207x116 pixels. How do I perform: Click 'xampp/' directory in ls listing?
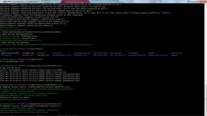[174, 55]
